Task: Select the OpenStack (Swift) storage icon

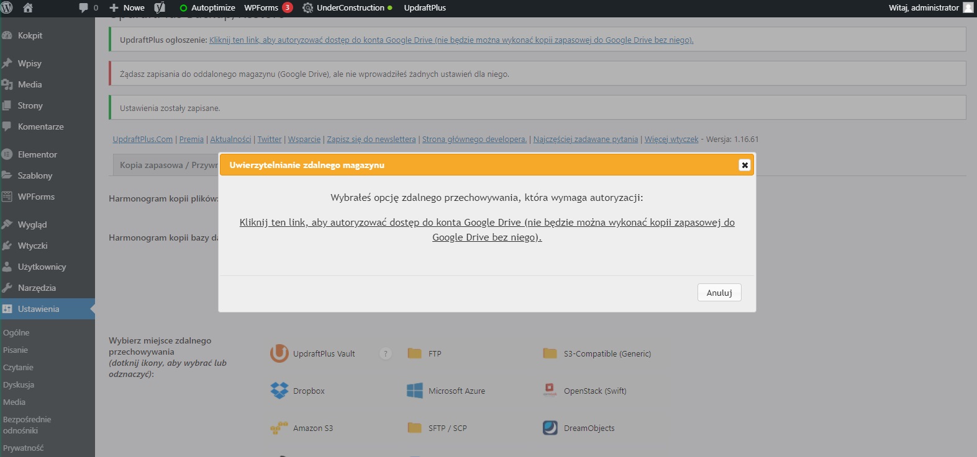Action: tap(550, 391)
